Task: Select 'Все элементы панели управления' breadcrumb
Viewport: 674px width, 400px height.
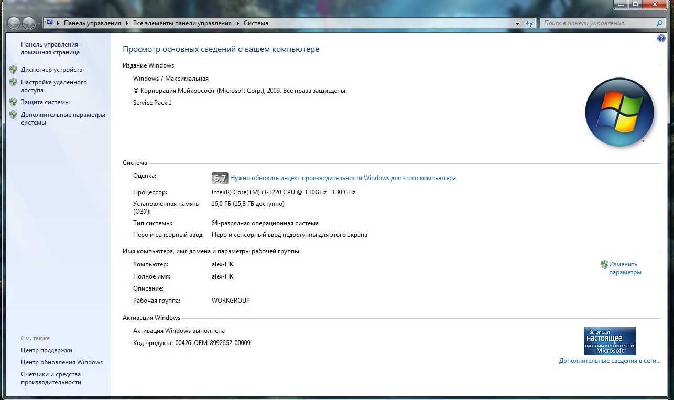Action: click(182, 23)
